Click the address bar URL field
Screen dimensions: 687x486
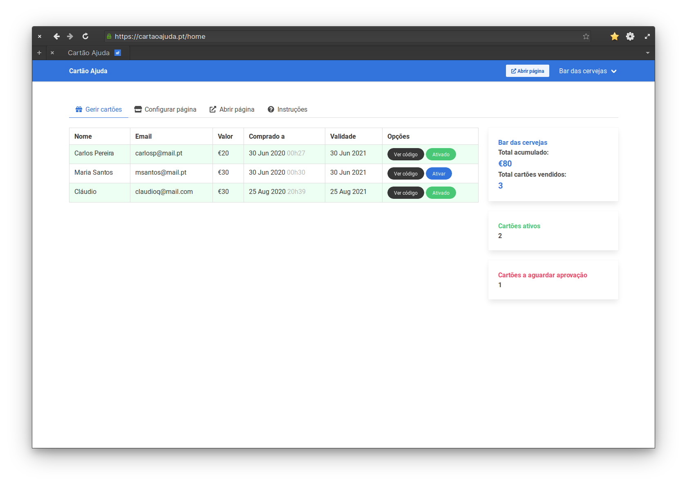coord(347,36)
